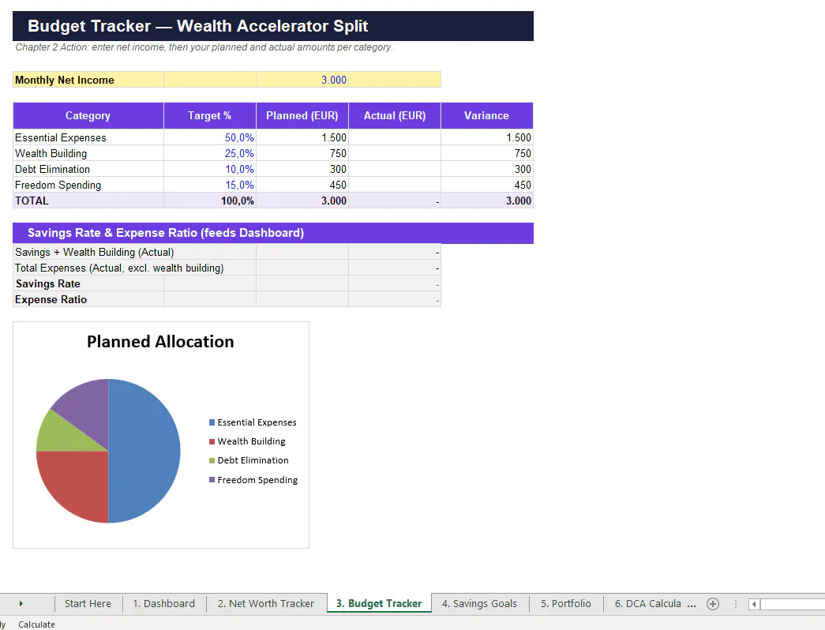Open the 2. Net Worth Tracker tab
Screen dimensions: 825x630
pos(266,604)
